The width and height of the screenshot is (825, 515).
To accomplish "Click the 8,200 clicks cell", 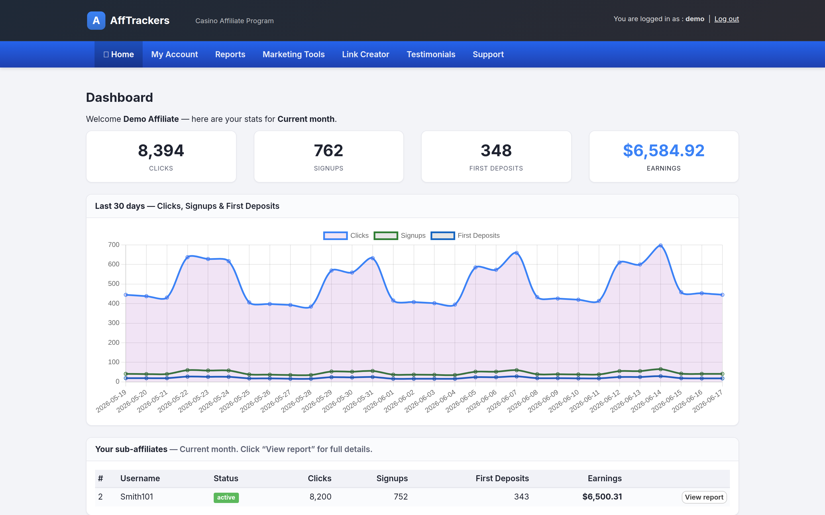I will tap(320, 497).
